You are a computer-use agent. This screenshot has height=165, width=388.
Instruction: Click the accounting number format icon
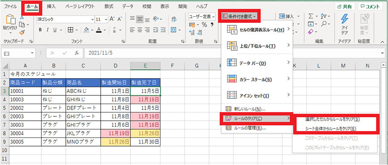coord(192,24)
